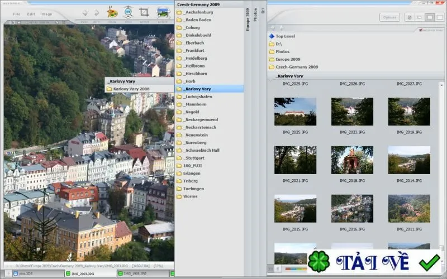Select the Zoom magnifier tool
Viewport: 447px width, 279px height.
129,12
